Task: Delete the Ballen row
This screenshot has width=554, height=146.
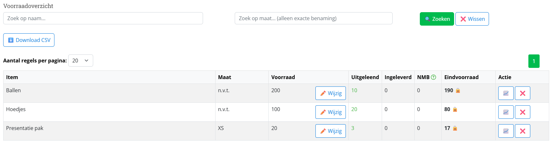Action: pos(522,93)
